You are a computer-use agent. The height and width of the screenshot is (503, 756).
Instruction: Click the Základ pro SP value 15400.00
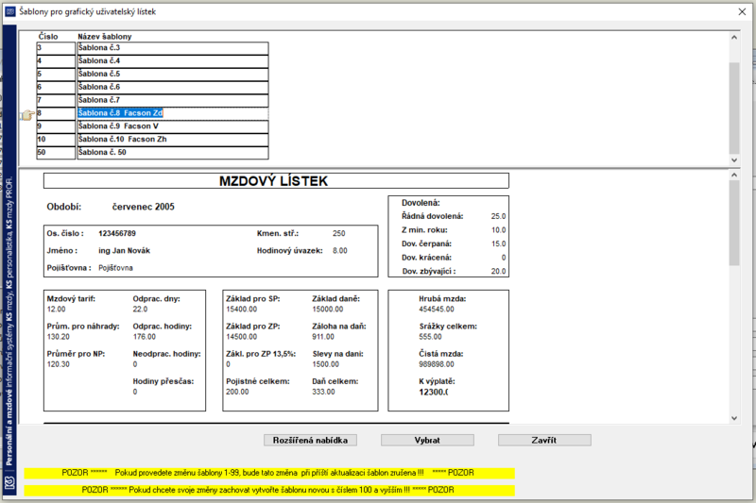[242, 309]
